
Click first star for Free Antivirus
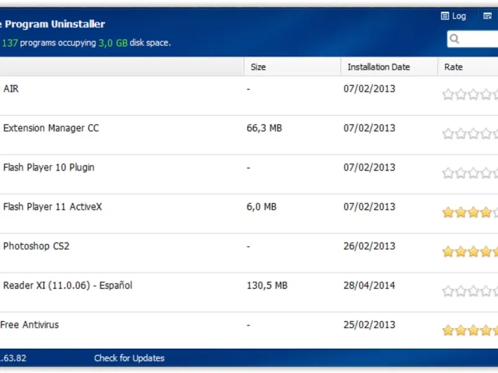pyautogui.click(x=448, y=330)
